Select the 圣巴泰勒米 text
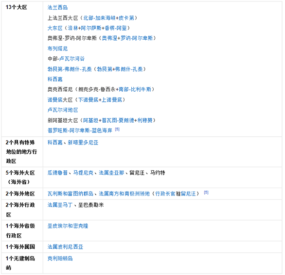 [x=91, y=205]
